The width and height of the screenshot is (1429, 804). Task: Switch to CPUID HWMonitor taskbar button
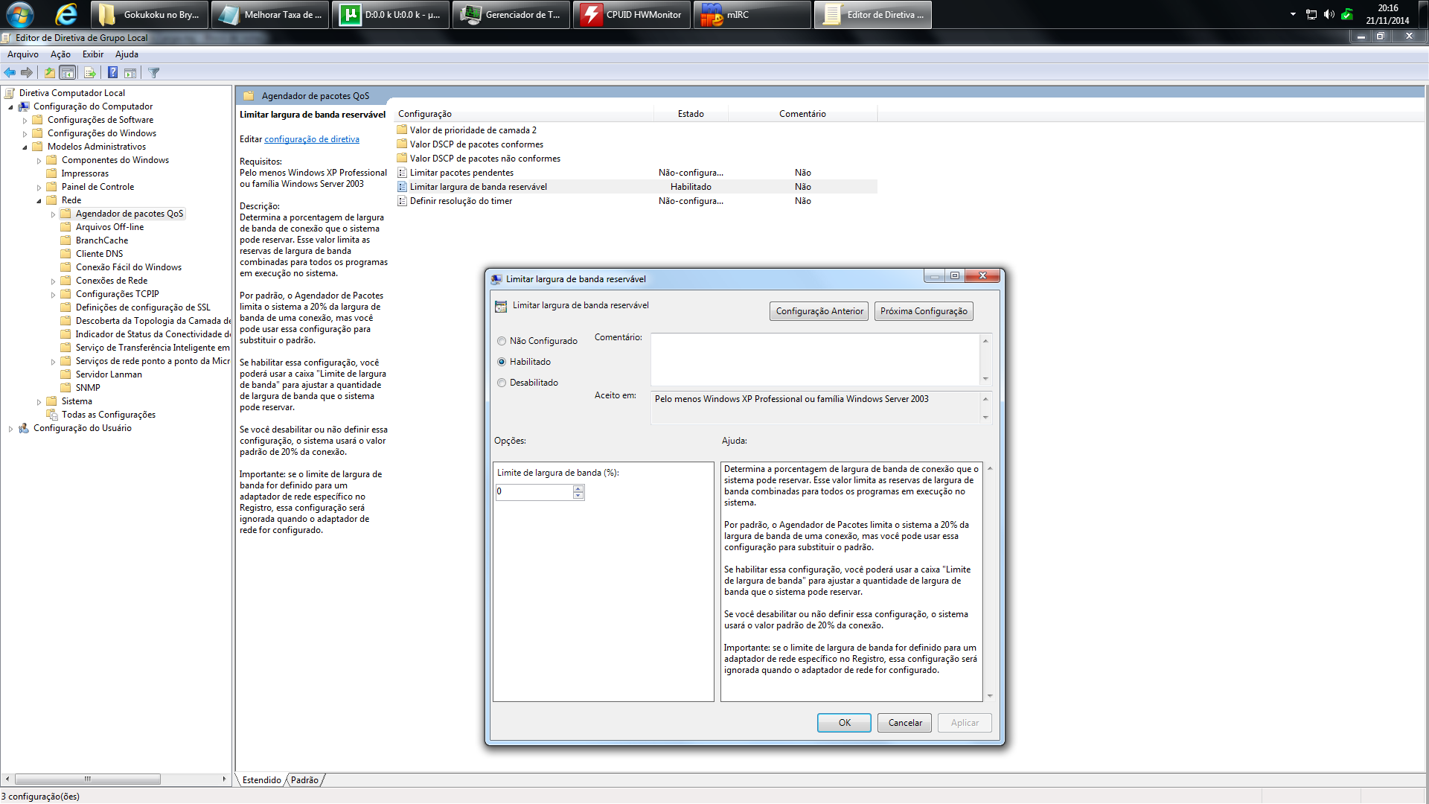(633, 14)
